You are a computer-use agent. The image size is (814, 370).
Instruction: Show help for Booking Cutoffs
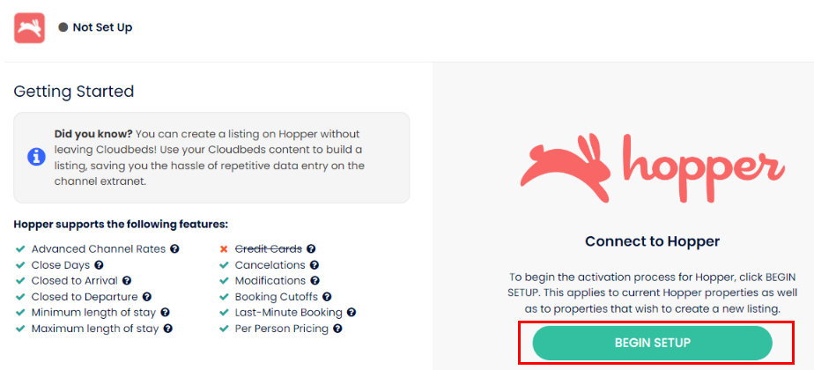tap(327, 297)
